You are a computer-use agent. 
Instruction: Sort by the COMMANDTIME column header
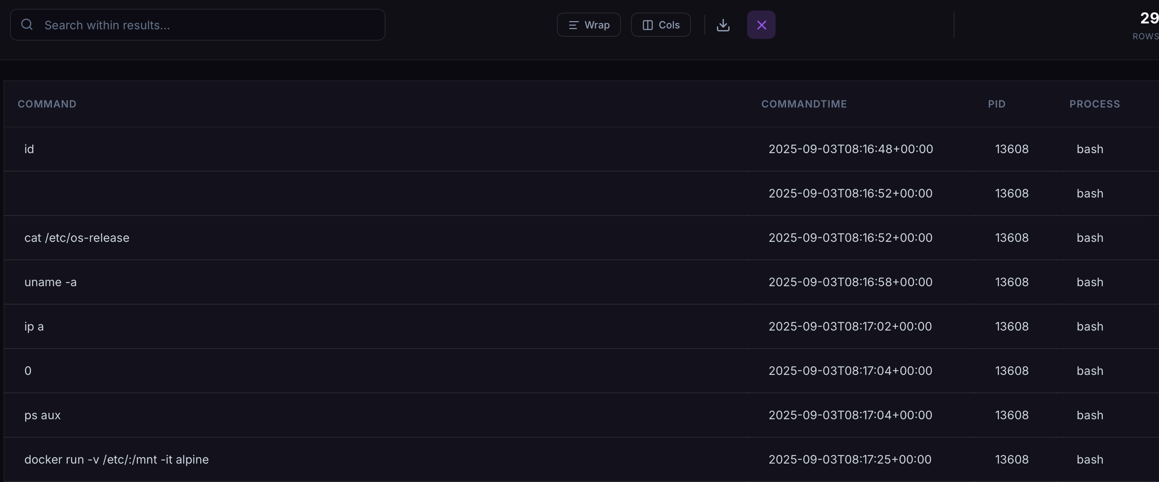click(x=804, y=104)
